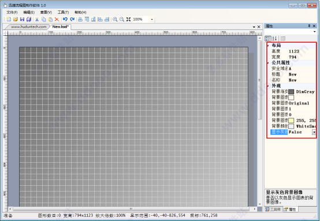Open dropdown for the False property value

pos(314,132)
